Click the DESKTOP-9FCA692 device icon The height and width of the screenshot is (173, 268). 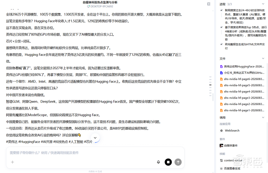point(88,6)
